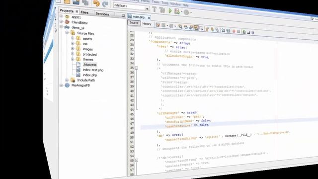Viewport: 318px width, 179px height.
Task: Click Shift Line Right icon
Action: [228, 31]
